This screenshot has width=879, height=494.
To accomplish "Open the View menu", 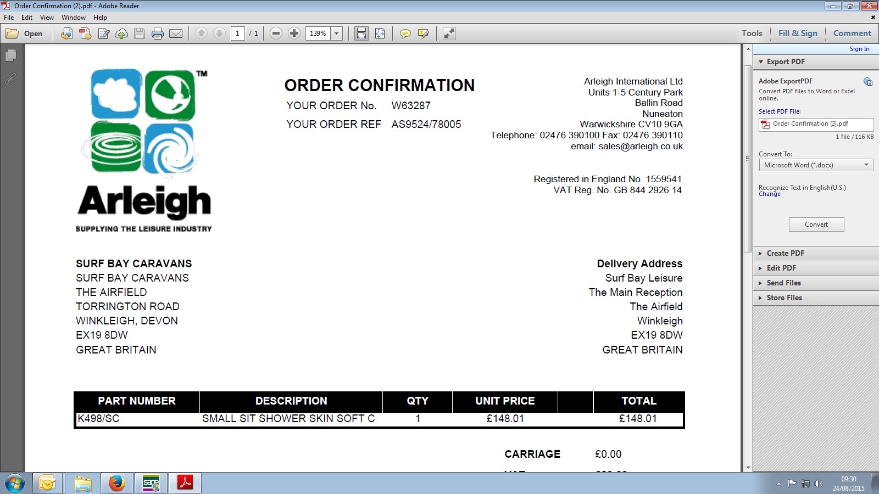I will [47, 18].
